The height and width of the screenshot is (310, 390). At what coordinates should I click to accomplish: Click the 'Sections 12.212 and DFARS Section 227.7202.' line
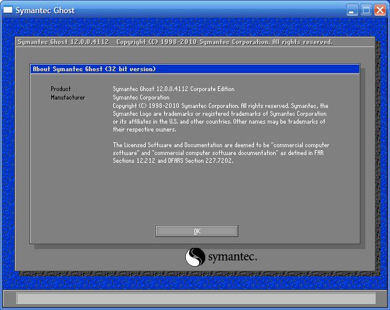(x=173, y=161)
